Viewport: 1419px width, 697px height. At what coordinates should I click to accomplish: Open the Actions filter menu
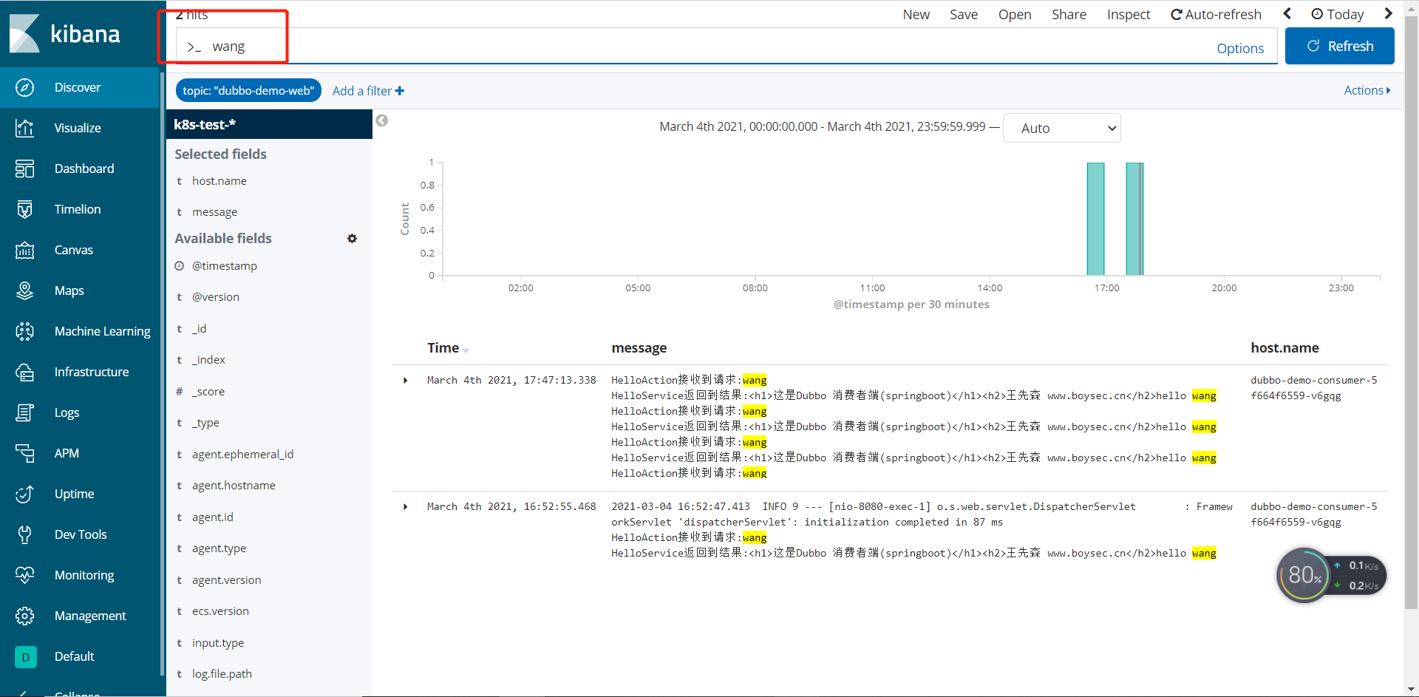[1367, 90]
